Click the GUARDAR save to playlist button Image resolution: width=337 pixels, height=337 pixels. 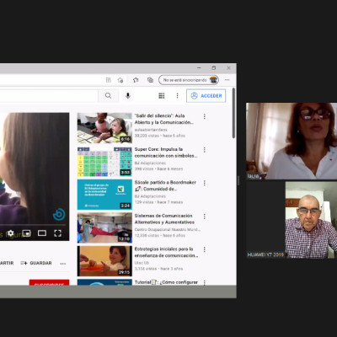36,263
